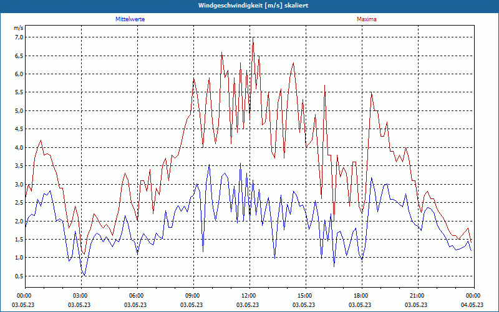Click the '15:00' time axis label

pyautogui.click(x=304, y=296)
